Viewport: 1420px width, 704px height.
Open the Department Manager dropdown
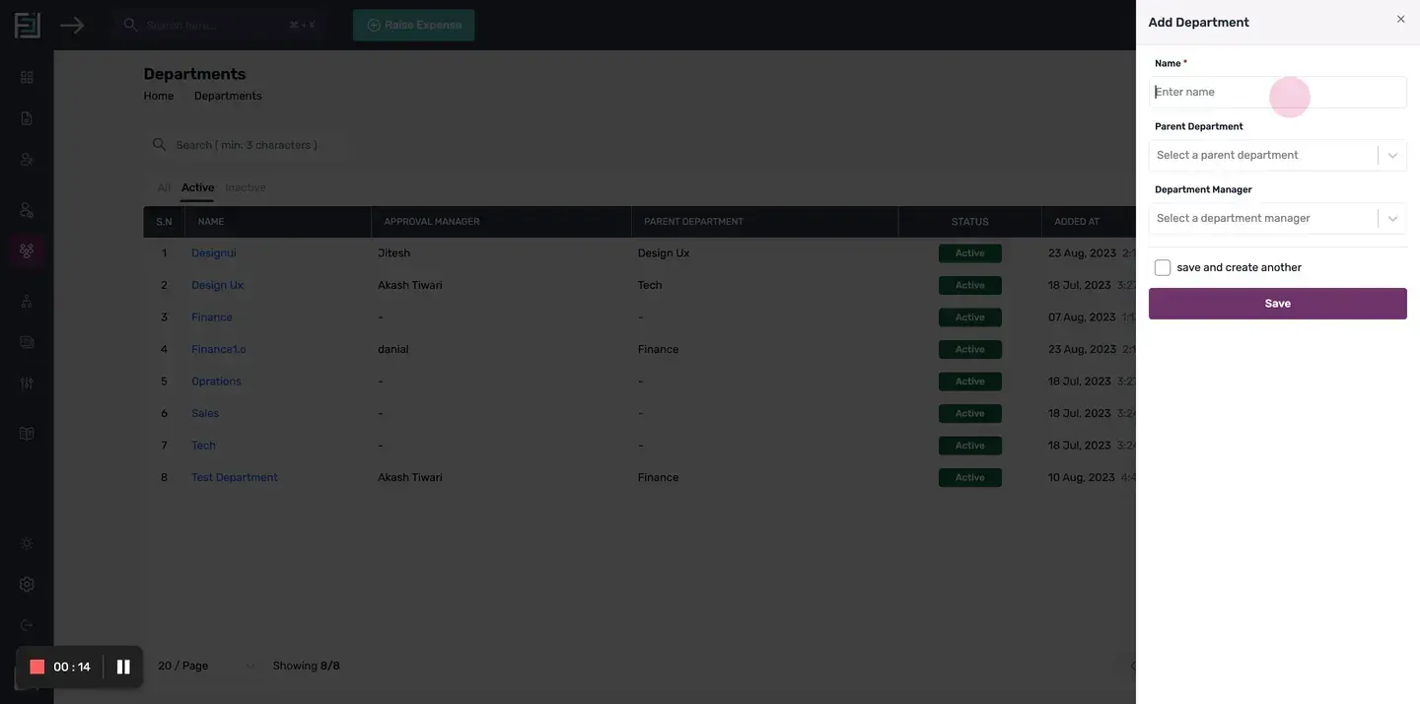coord(1278,218)
